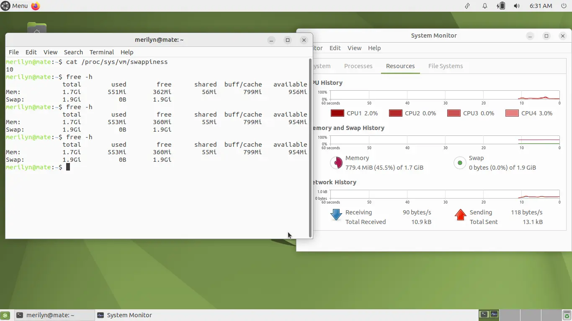Open the File Systems tab
The image size is (572, 321).
(x=445, y=66)
